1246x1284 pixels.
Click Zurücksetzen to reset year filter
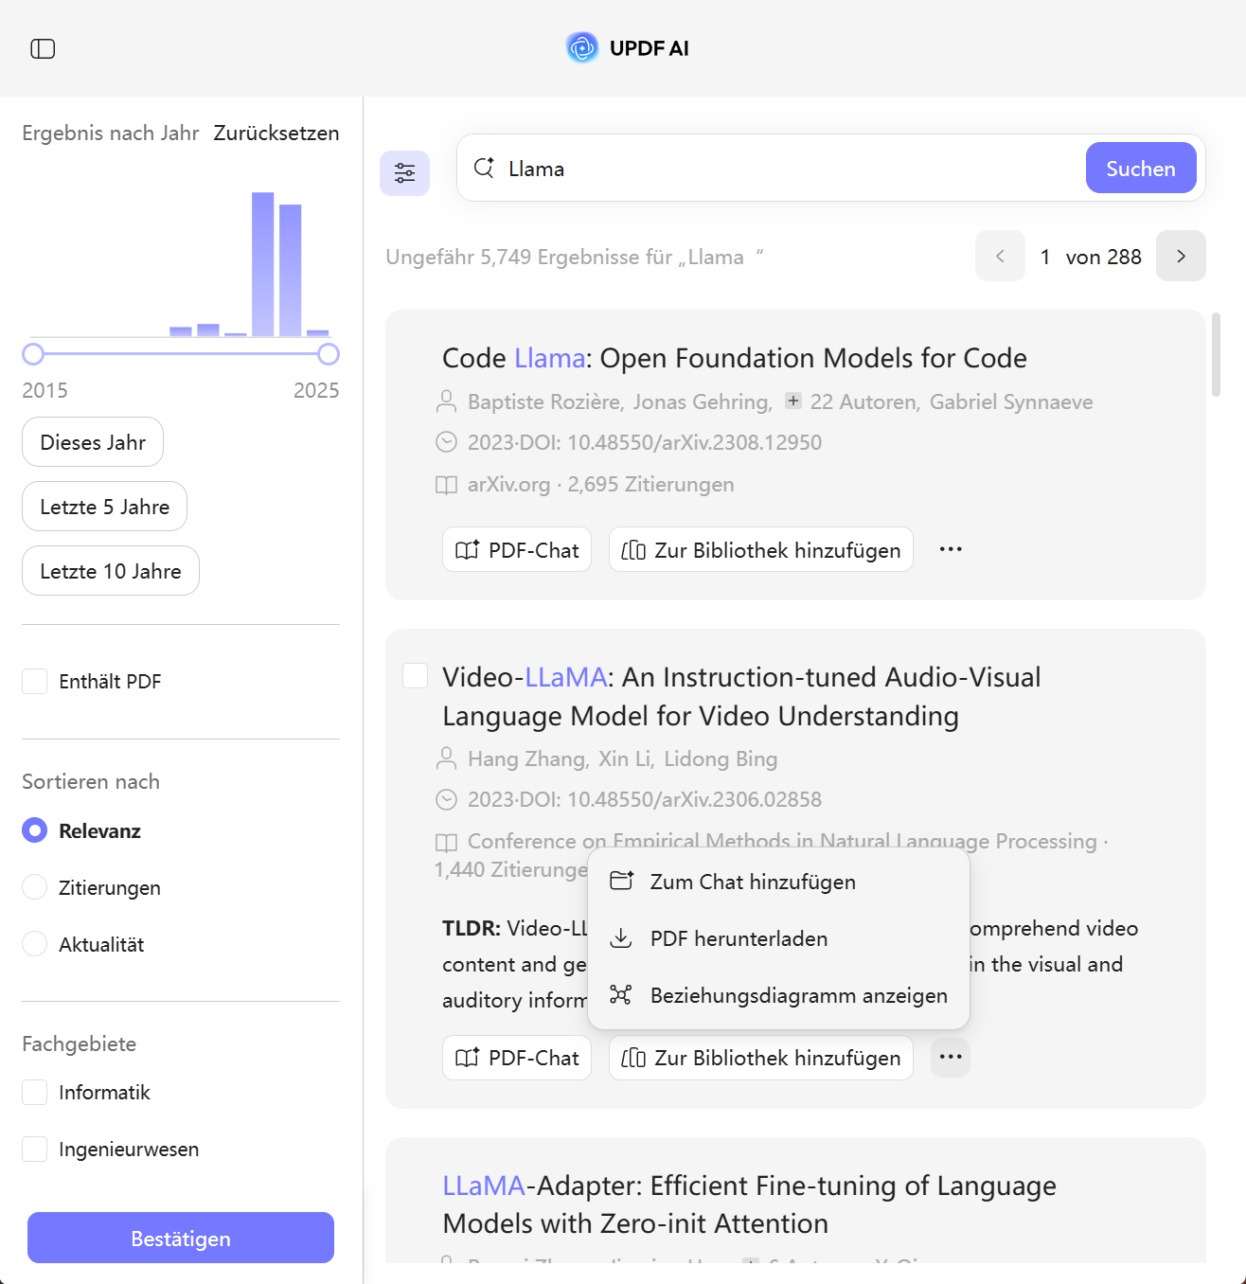click(x=276, y=133)
